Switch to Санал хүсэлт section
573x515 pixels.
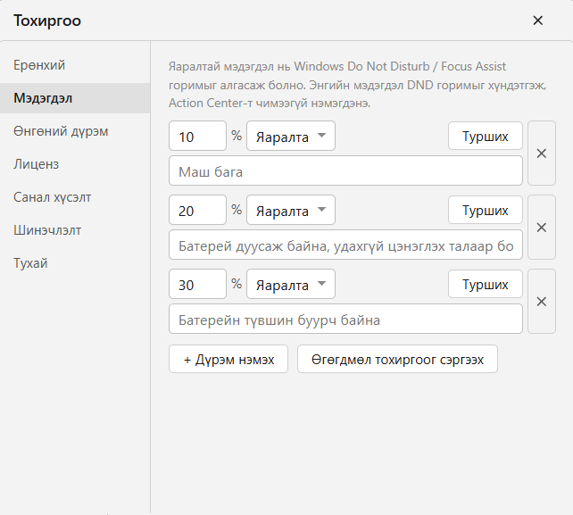(x=75, y=197)
